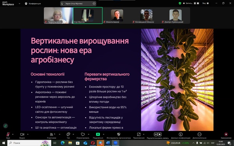Expand the arrow next to Звук
Image resolution: width=234 pixels, height=146 pixels.
click(13, 134)
